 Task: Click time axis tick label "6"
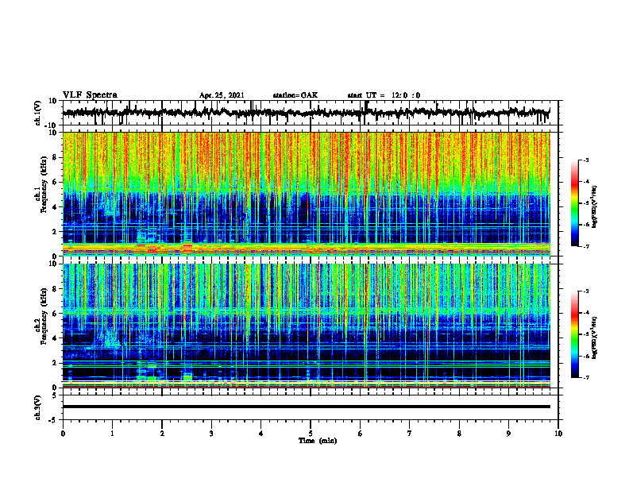[360, 434]
